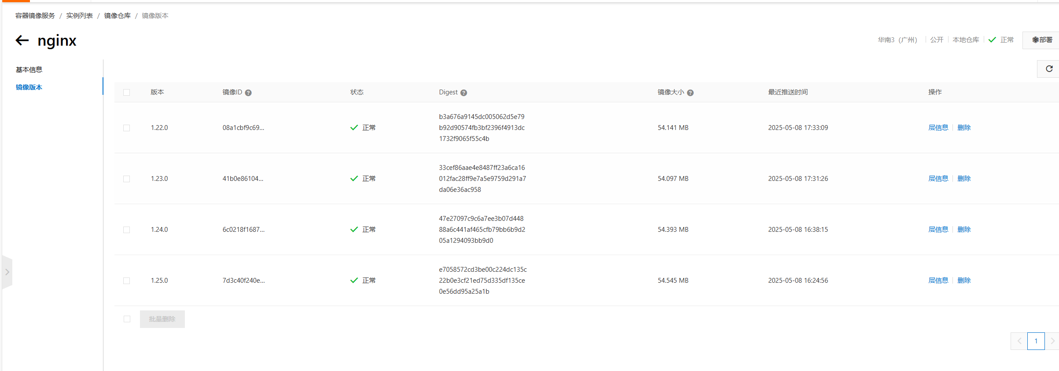Image resolution: width=1059 pixels, height=371 pixels.
Task: Delete version 1.22.0 via 删除
Action: 964,127
